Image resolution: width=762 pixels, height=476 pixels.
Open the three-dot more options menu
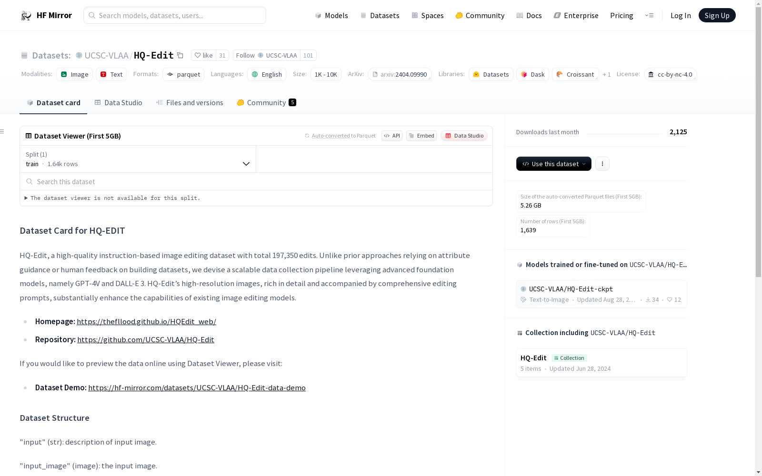coord(602,164)
